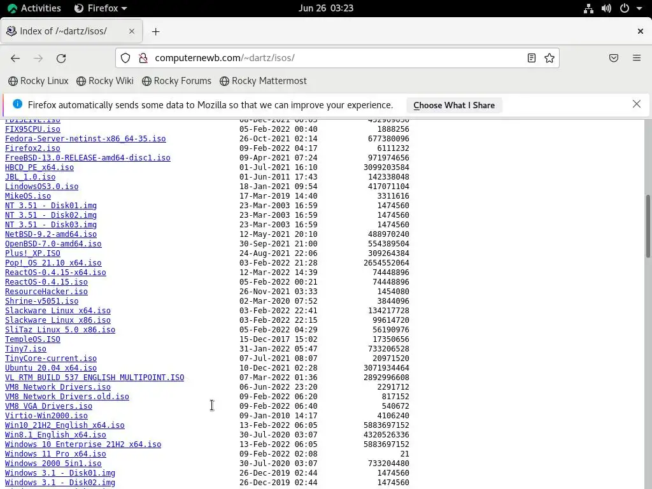Viewport: 652px width, 489px height.
Task: Expand the system menu arrow in top bar
Action: (639, 8)
